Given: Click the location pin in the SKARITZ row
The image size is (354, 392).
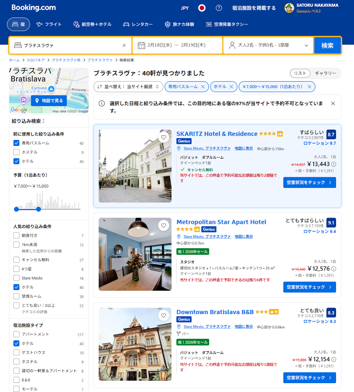Looking at the screenshot, I should (x=179, y=148).
